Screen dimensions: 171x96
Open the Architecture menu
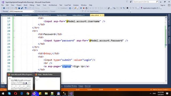(53, 5)
